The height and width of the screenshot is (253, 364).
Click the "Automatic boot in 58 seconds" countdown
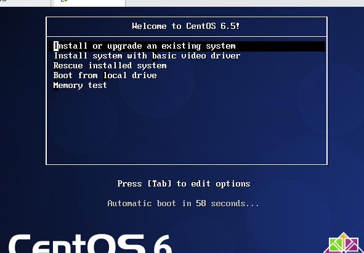(x=183, y=204)
